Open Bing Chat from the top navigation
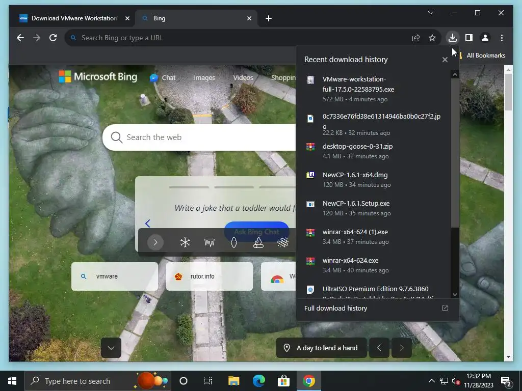Image resolution: width=522 pixels, height=391 pixels. 163,78
